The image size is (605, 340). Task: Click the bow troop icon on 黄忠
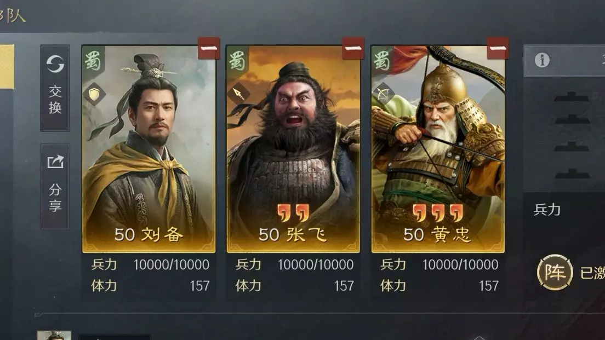coord(383,94)
